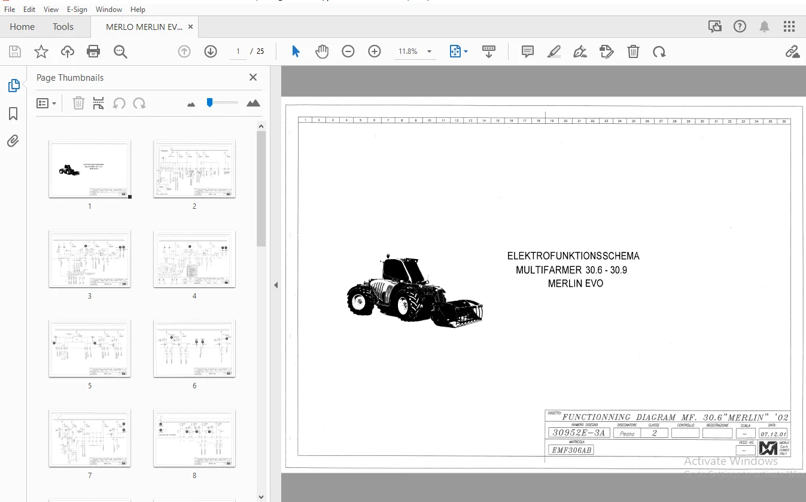This screenshot has height=502, width=806.
Task: Open Help with the question mark icon
Action: pos(740,26)
